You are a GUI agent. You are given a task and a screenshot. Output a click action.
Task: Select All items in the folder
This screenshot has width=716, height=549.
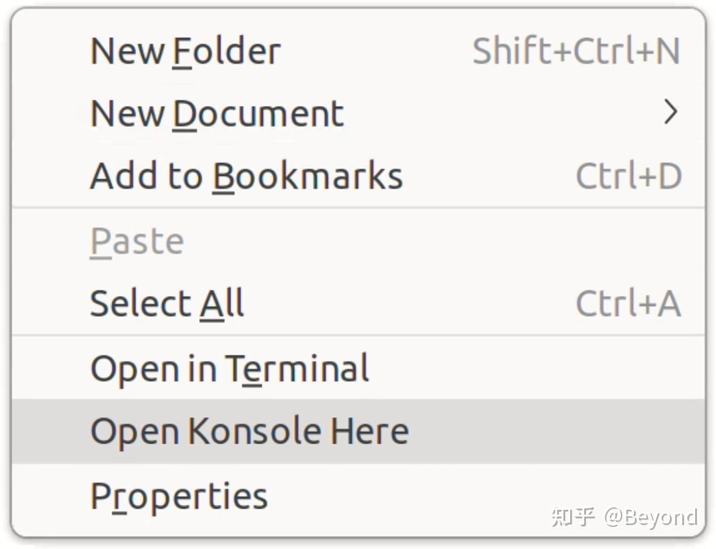click(x=166, y=303)
